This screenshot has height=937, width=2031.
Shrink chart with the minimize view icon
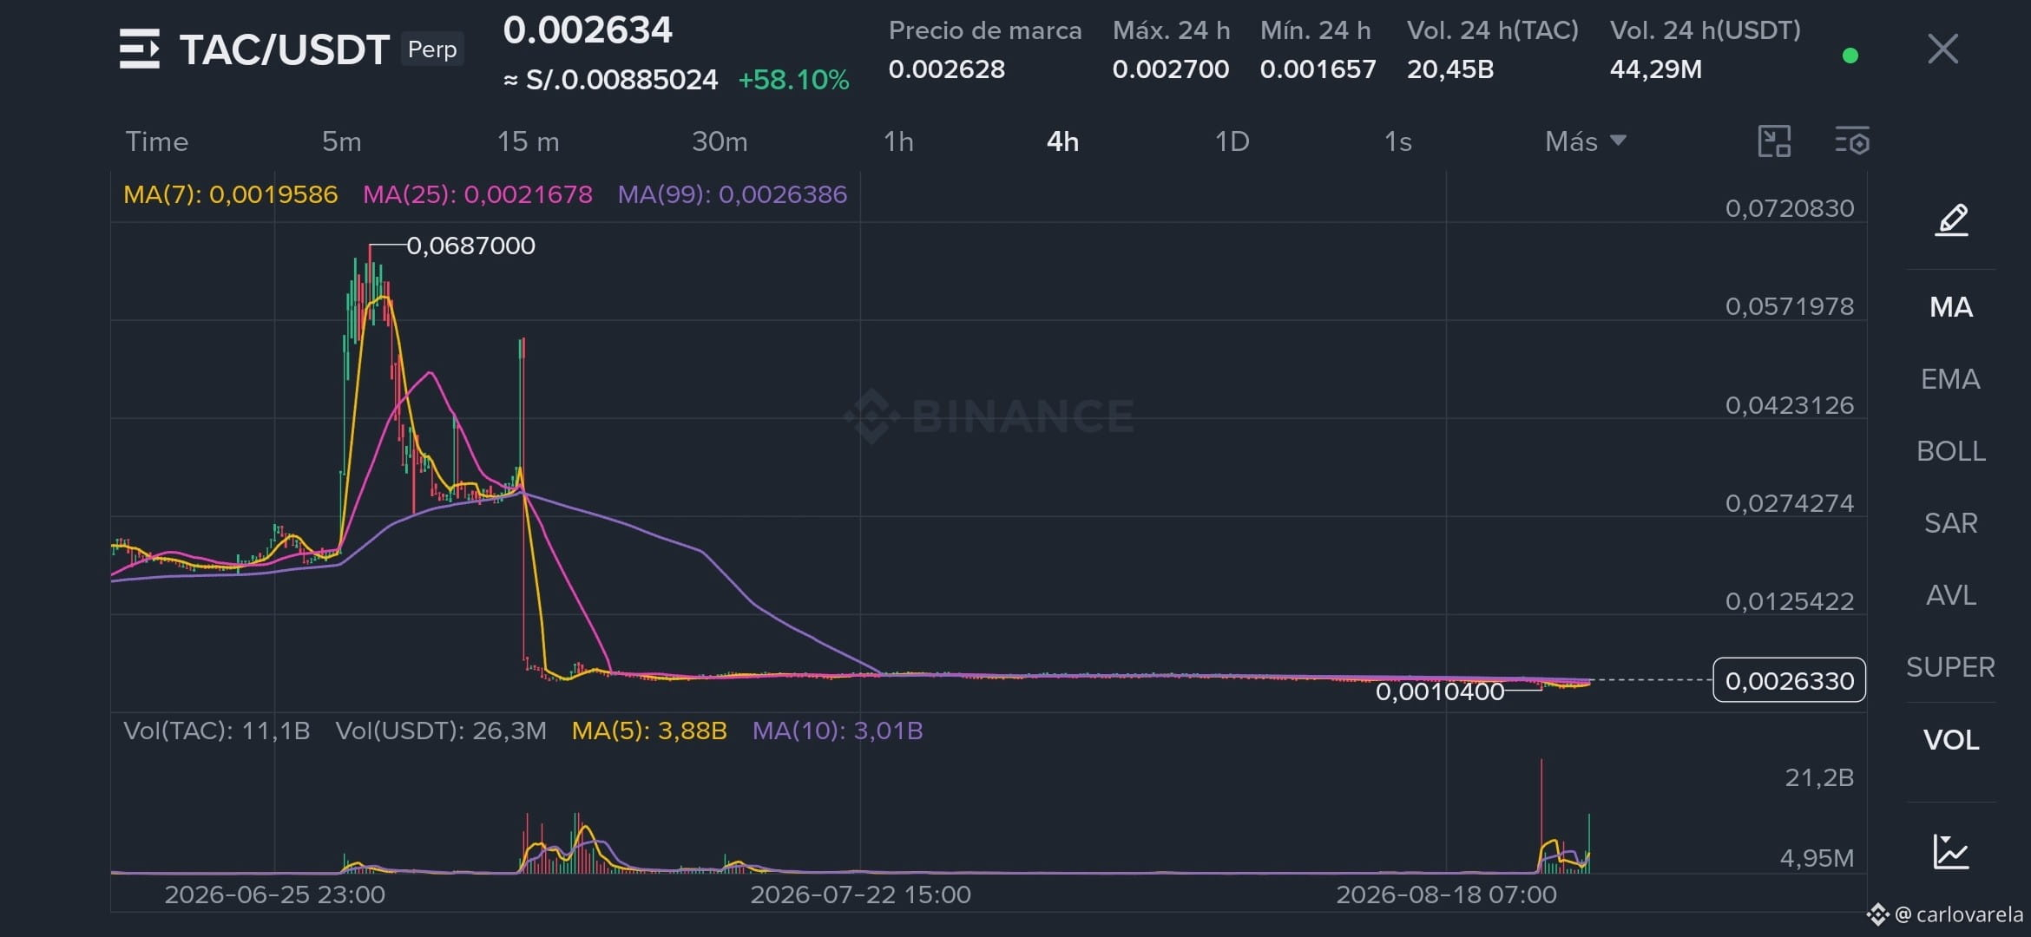coord(1774,141)
